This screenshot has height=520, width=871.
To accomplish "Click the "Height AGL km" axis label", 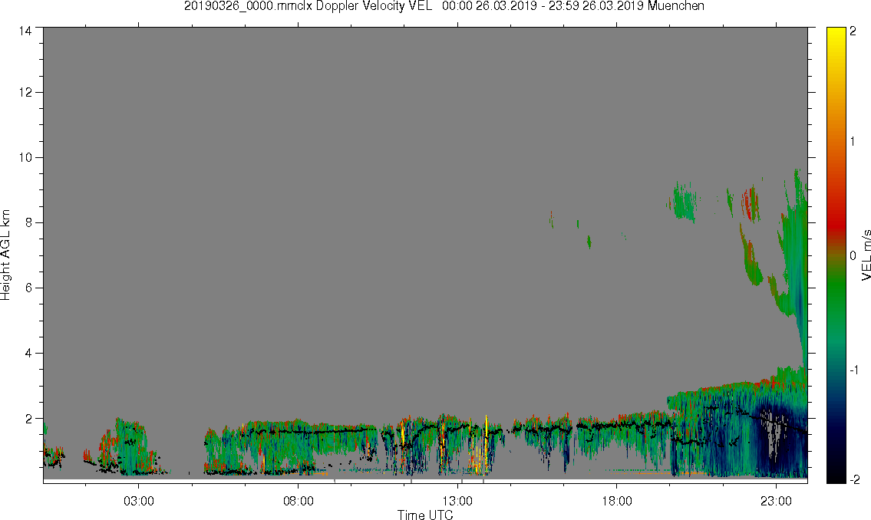I will click(5, 255).
